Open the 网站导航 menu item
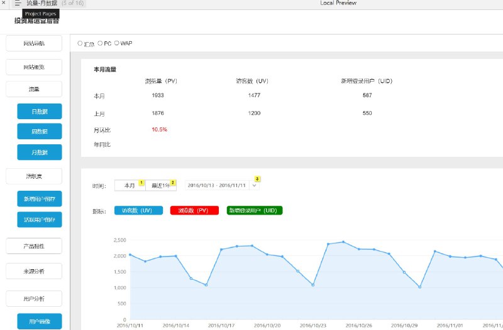Viewport: 503px width, 330px height. (x=34, y=43)
